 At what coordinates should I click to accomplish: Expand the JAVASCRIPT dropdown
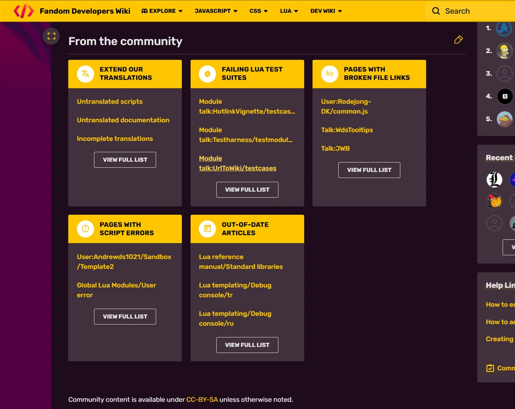[216, 10]
